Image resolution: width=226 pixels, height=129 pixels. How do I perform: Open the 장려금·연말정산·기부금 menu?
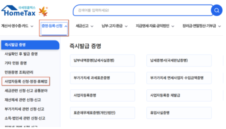coord(199,26)
